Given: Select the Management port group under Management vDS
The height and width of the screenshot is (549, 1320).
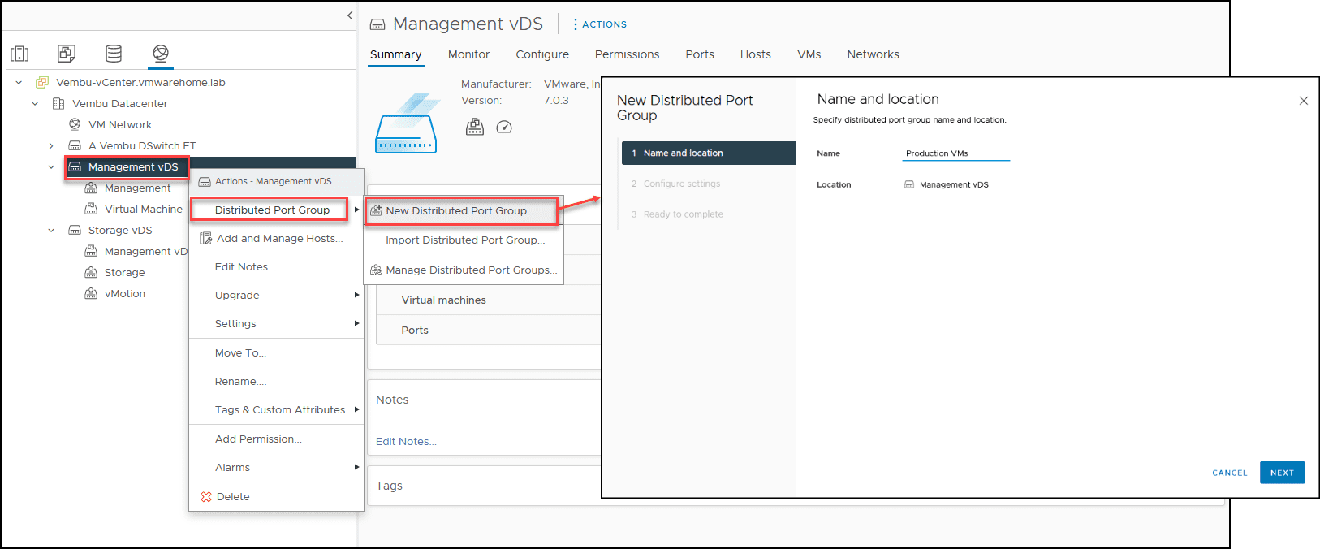Looking at the screenshot, I should click(137, 188).
